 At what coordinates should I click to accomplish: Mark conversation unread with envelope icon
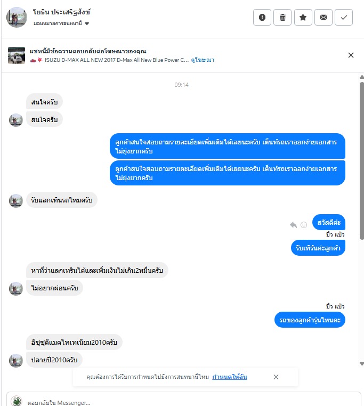(x=323, y=18)
